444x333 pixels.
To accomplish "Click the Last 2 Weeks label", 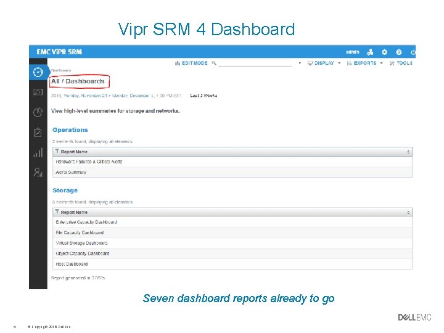I will [203, 96].
